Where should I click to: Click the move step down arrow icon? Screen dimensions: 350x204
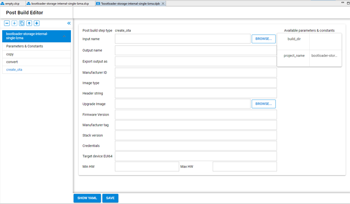tap(14, 23)
